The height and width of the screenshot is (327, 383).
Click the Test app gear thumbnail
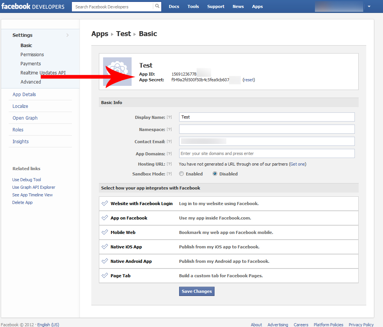117,71
